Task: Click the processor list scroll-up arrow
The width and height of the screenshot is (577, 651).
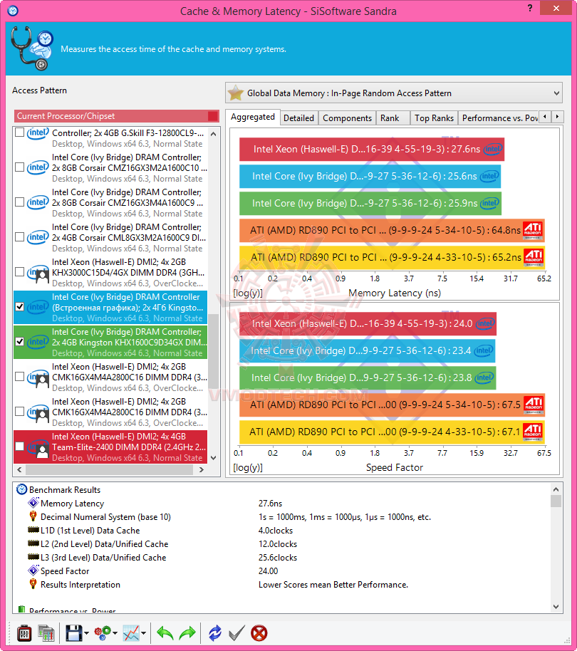Action: 214,134
